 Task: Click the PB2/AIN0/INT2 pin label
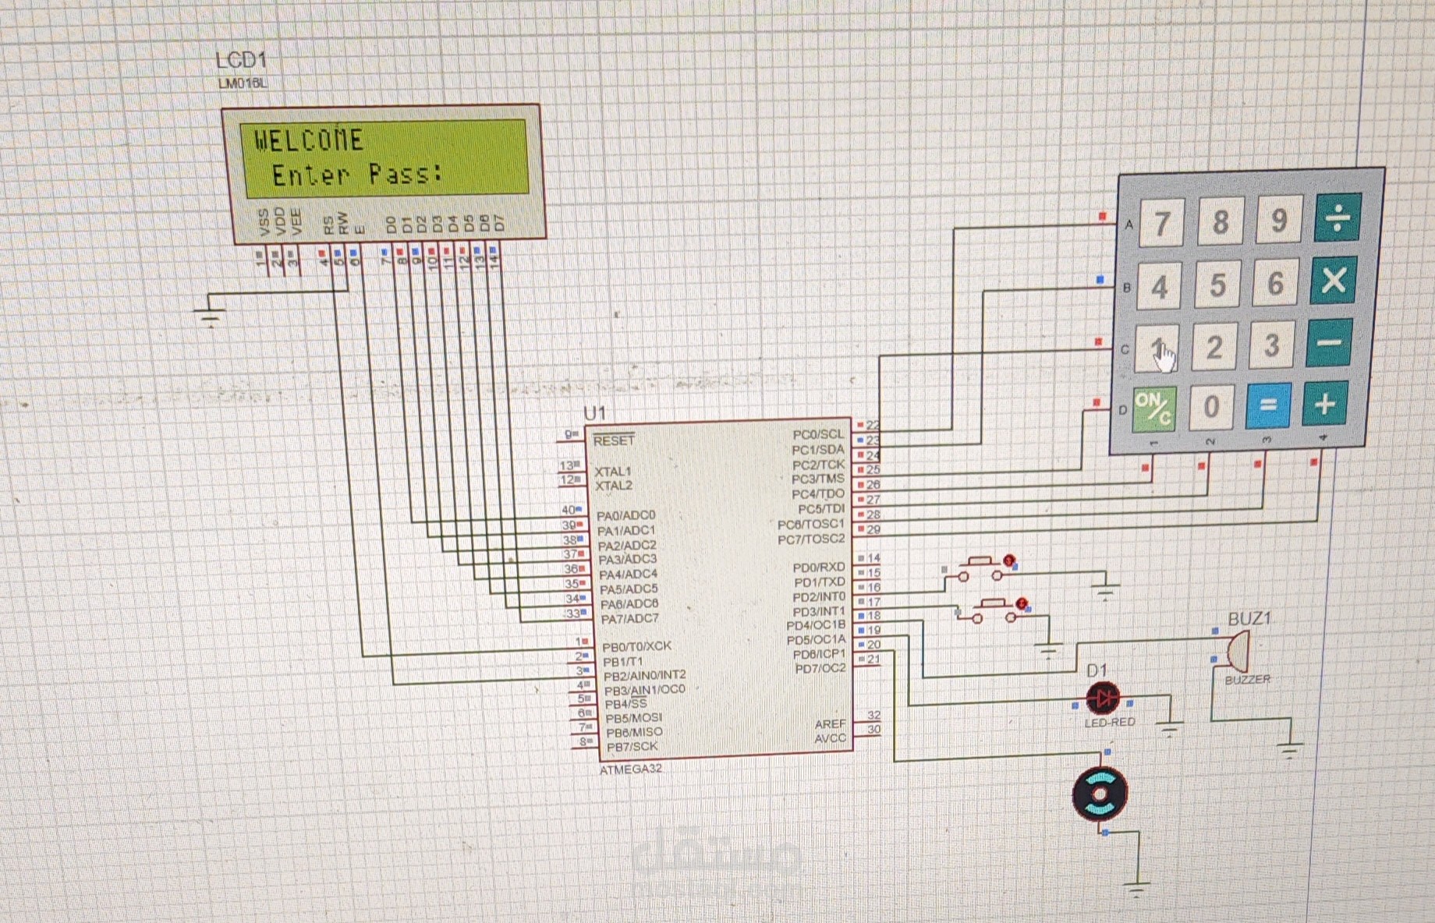(644, 675)
